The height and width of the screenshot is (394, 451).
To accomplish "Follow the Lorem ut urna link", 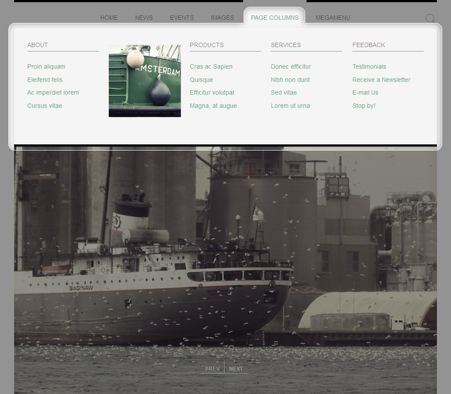I will click(x=291, y=106).
